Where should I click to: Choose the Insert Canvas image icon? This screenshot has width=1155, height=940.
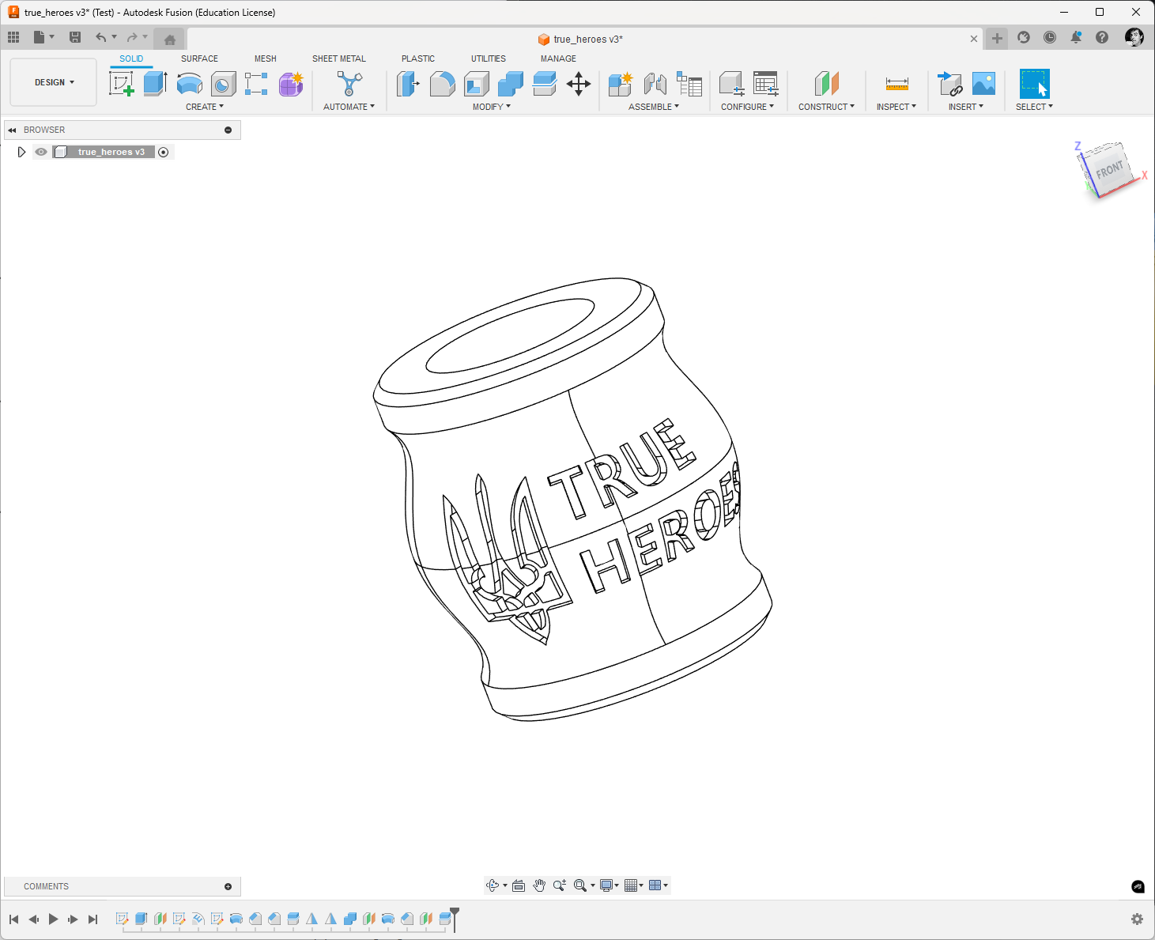tap(983, 83)
